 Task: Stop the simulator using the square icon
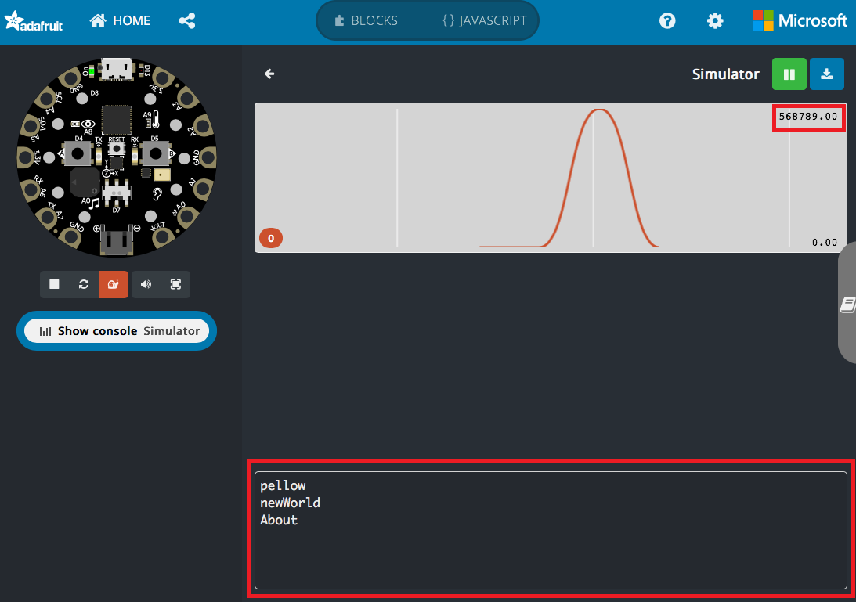[x=54, y=284]
